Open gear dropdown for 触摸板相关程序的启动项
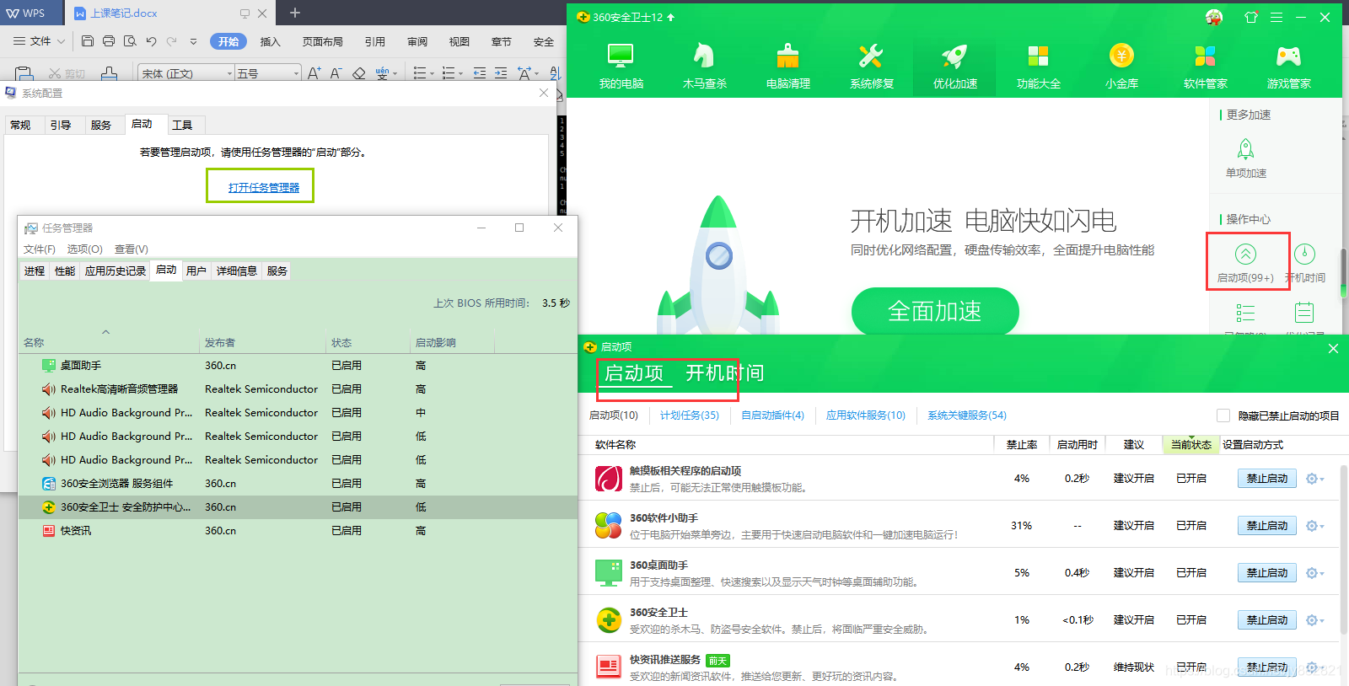1349x686 pixels. click(x=1314, y=479)
